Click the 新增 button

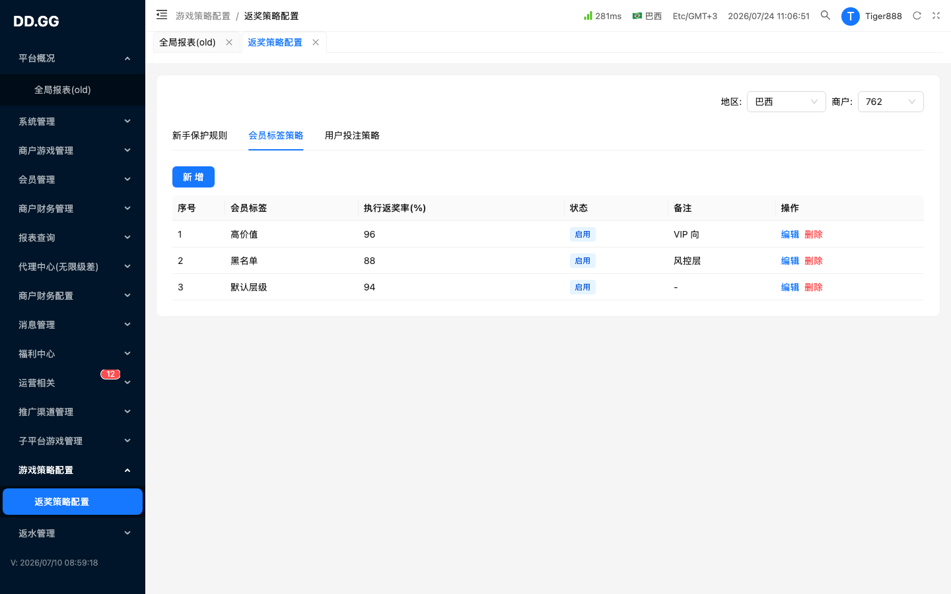(x=194, y=177)
